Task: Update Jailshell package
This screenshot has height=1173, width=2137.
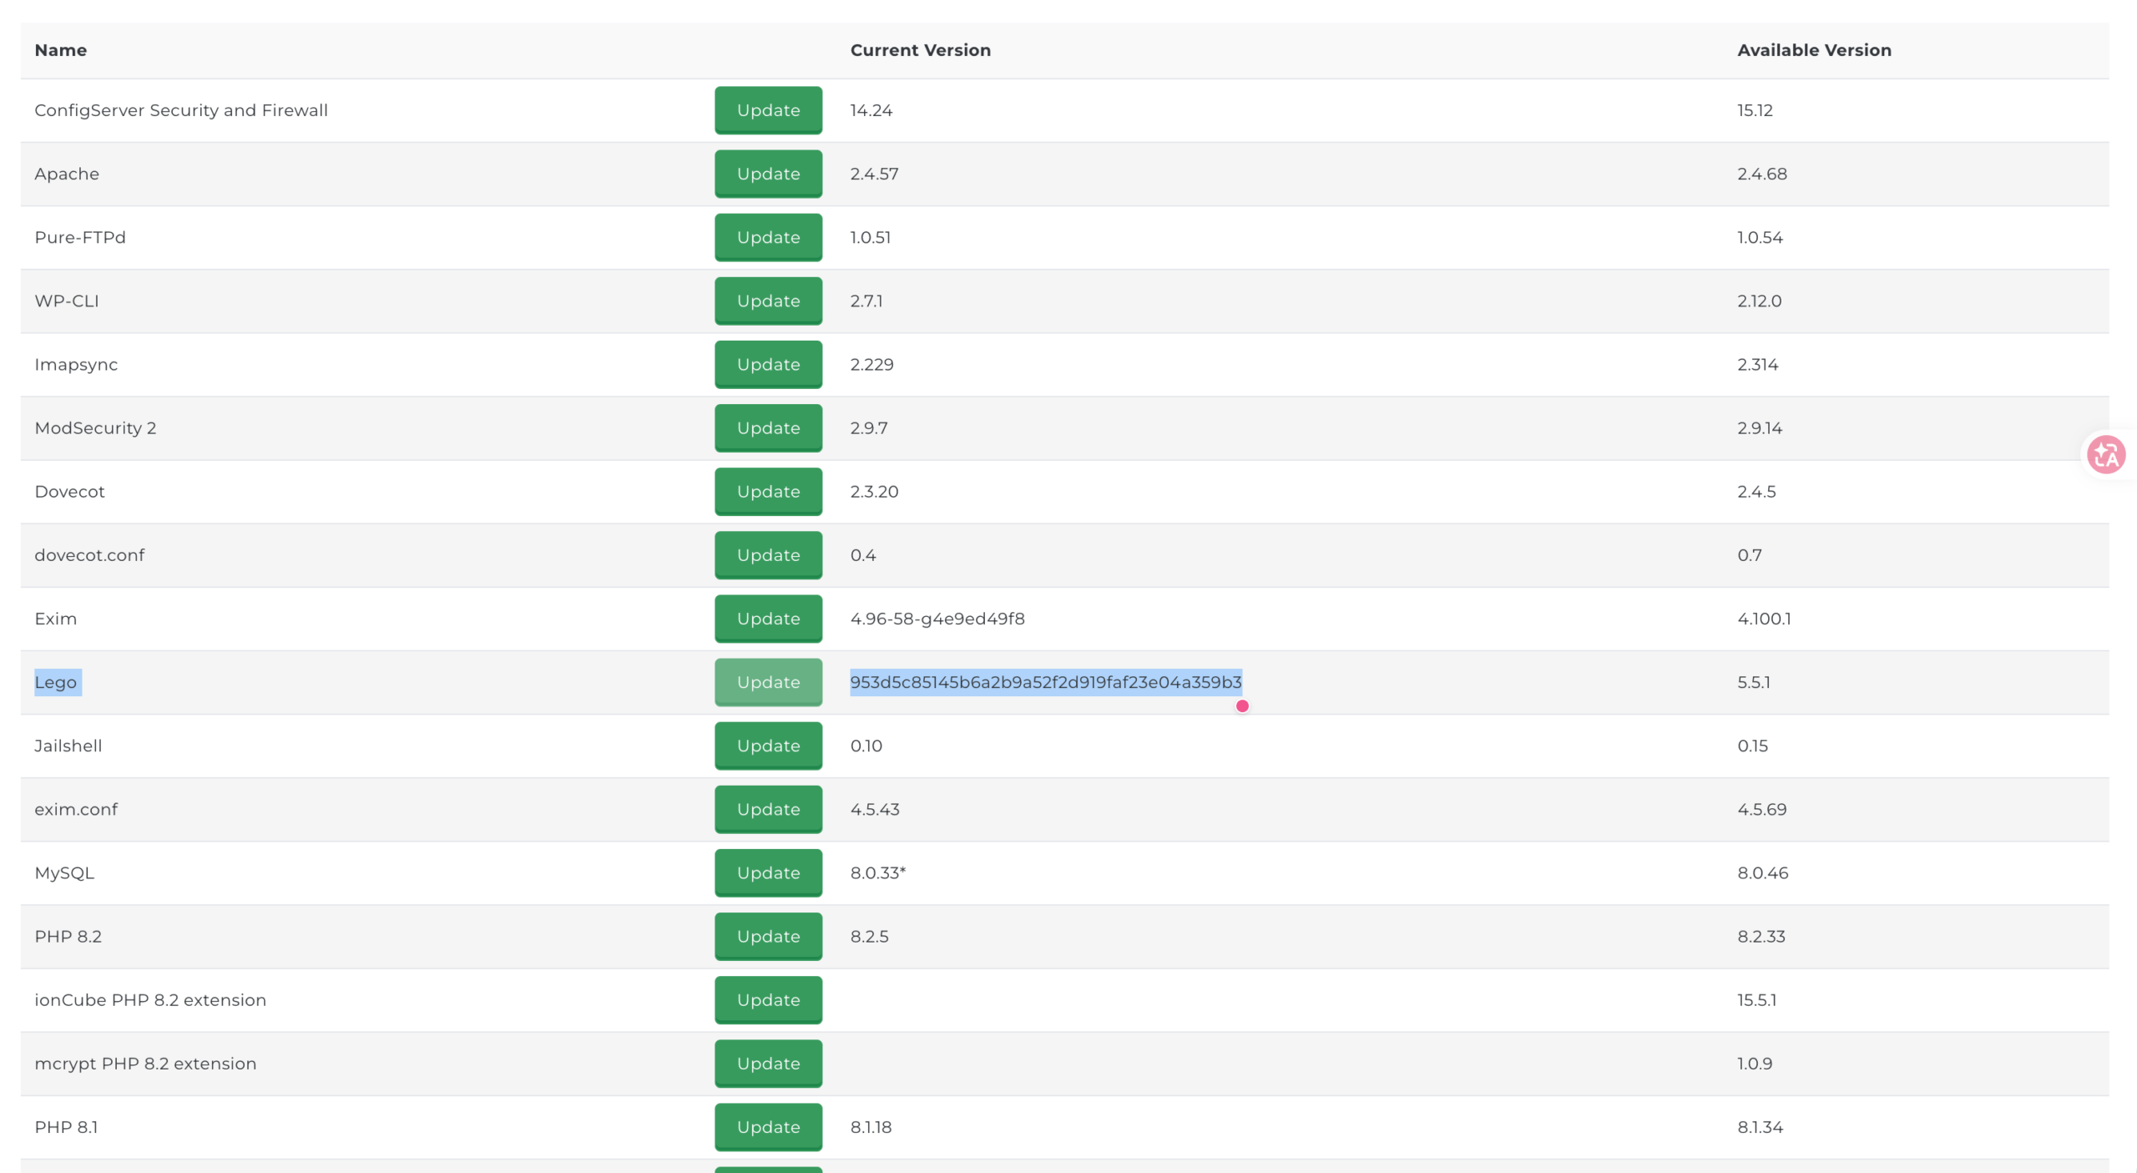Action: click(x=768, y=746)
